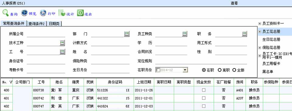Click the 姓名 column header
The width and height of the screenshot is (292, 111).
pos(59,82)
